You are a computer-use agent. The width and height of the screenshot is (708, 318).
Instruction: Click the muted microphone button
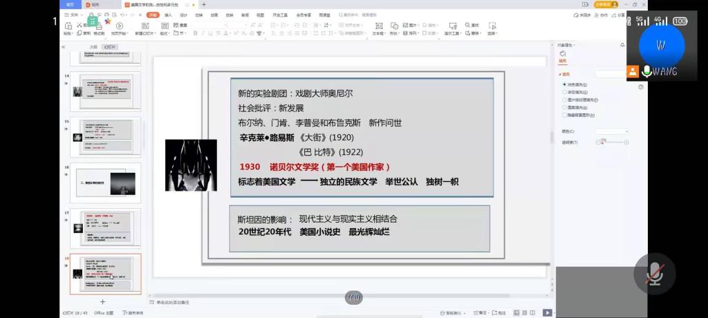[x=654, y=274]
